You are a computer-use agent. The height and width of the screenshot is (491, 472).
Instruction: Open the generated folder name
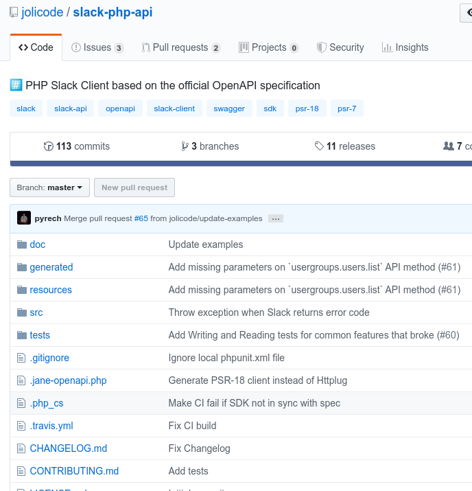(x=51, y=267)
